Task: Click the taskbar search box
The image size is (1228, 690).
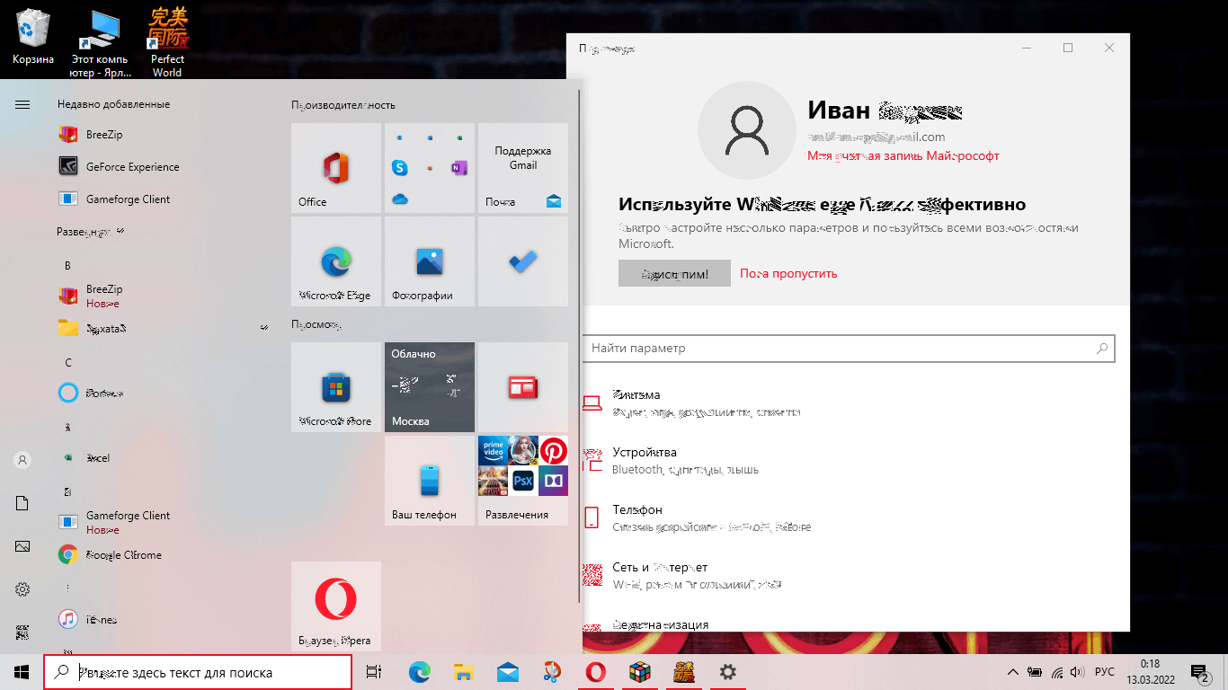Action: coord(198,672)
